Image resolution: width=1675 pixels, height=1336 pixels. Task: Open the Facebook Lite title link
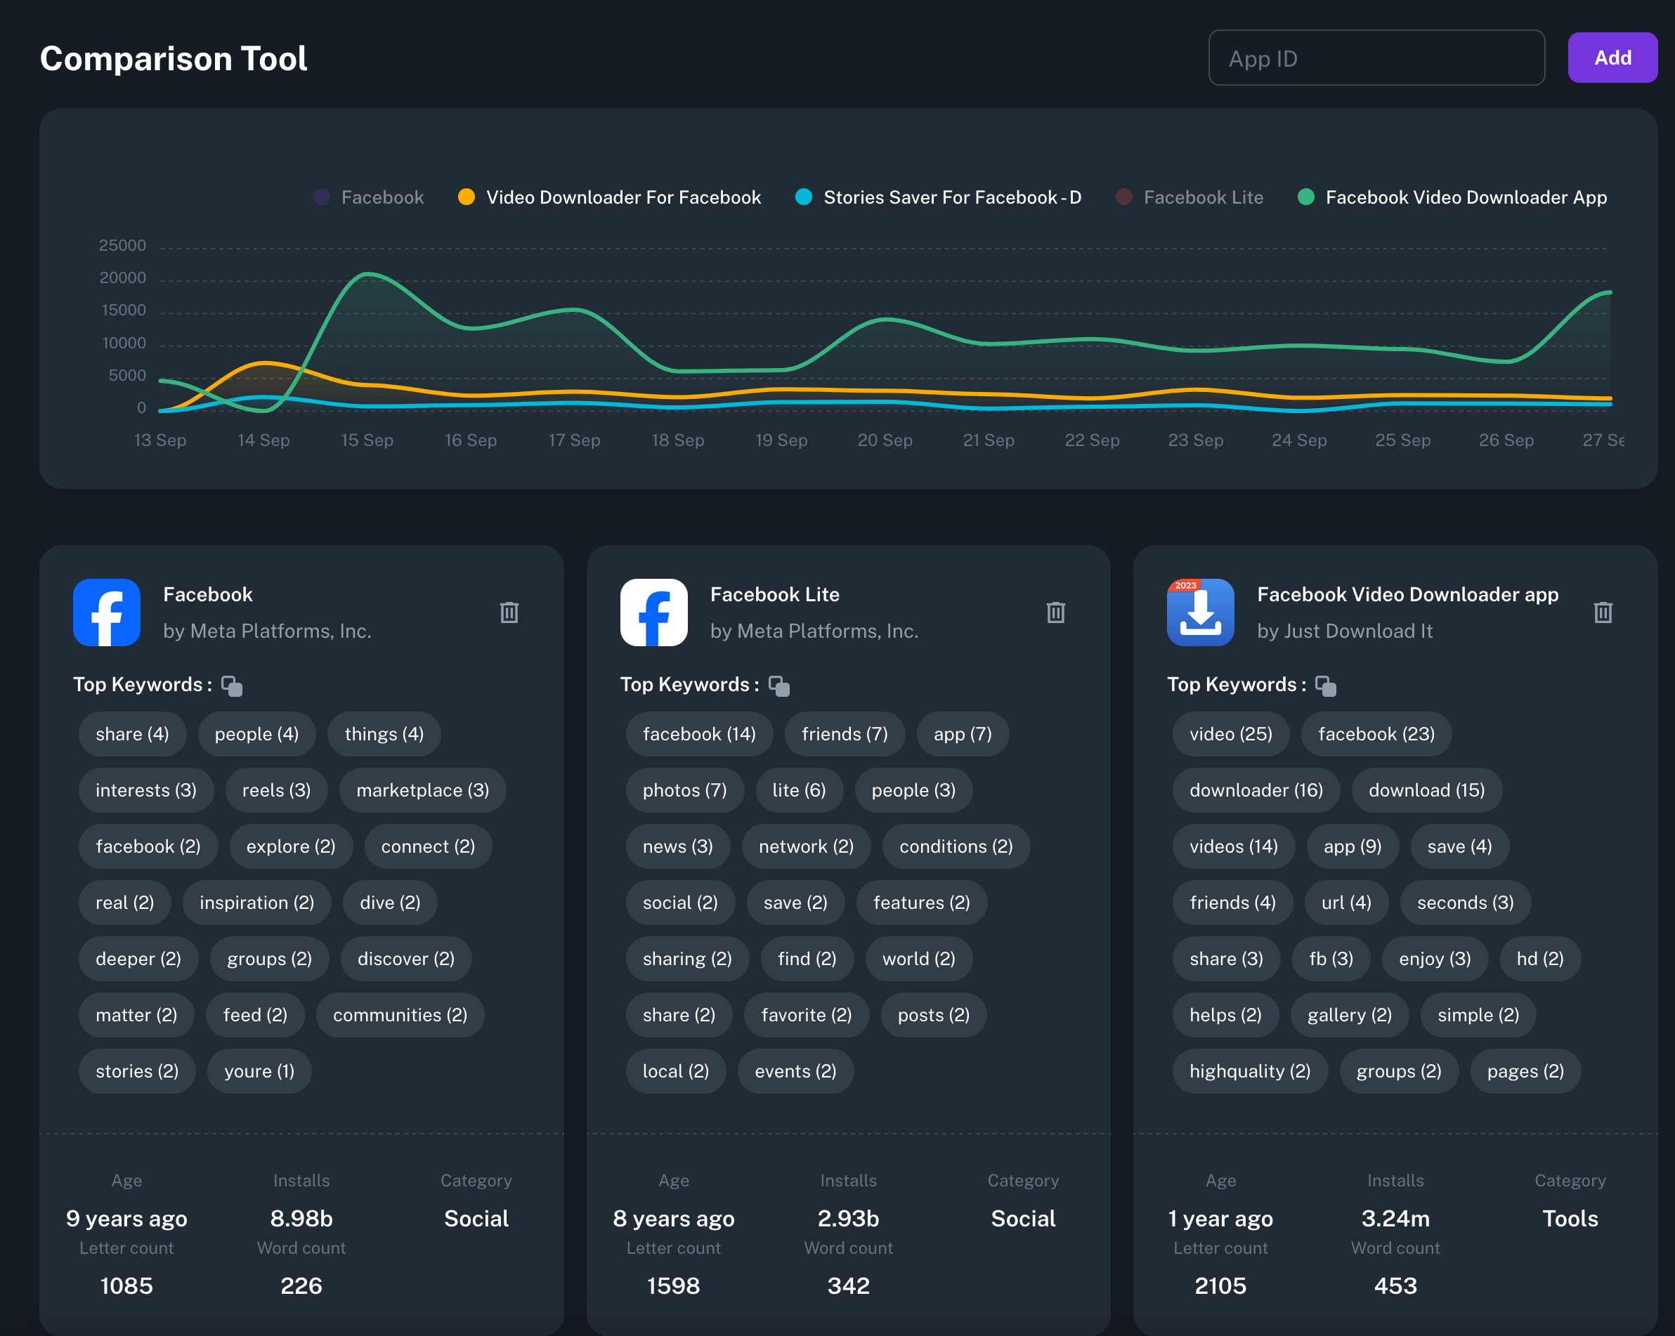click(x=774, y=594)
